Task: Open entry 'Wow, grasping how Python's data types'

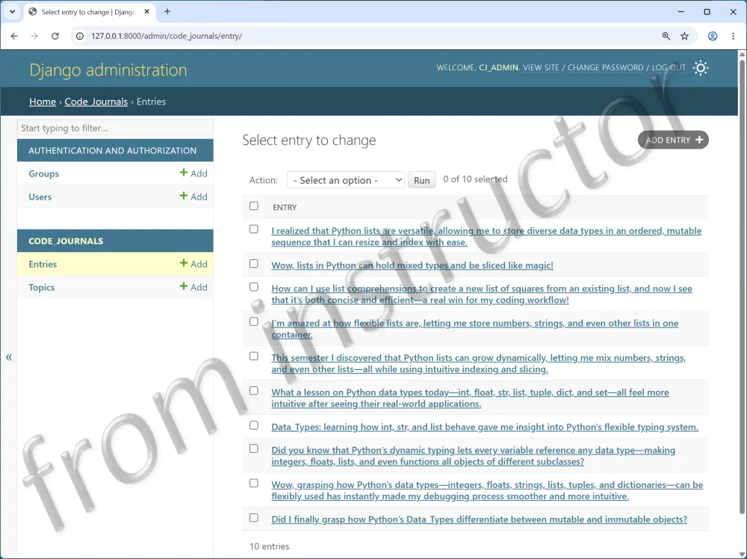Action: click(487, 490)
